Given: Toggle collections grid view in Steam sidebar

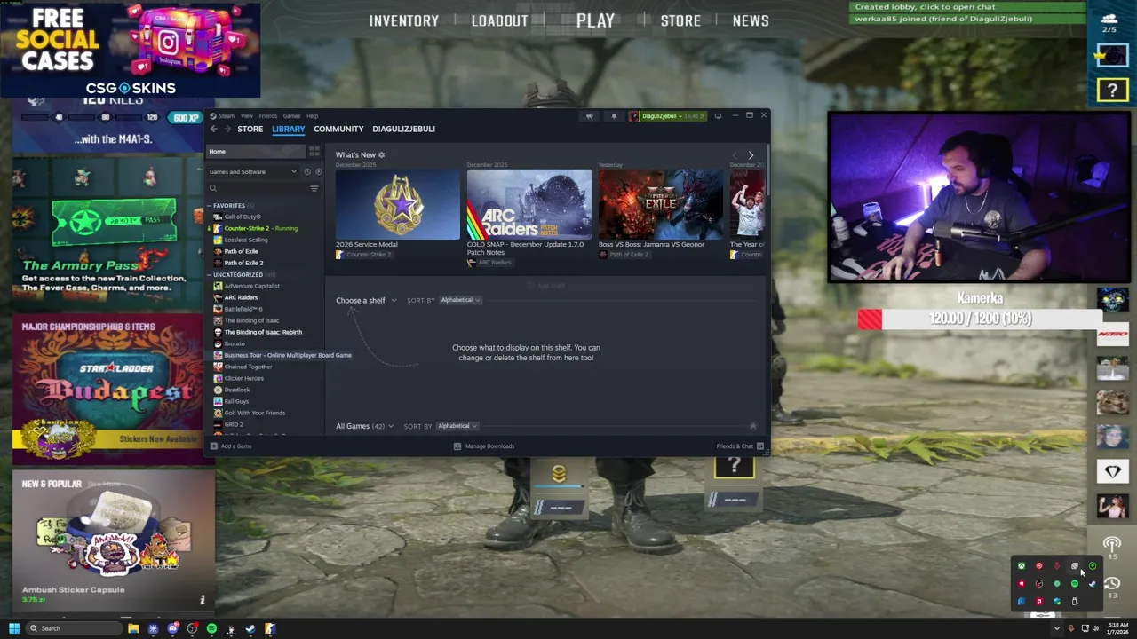Looking at the screenshot, I should (314, 152).
